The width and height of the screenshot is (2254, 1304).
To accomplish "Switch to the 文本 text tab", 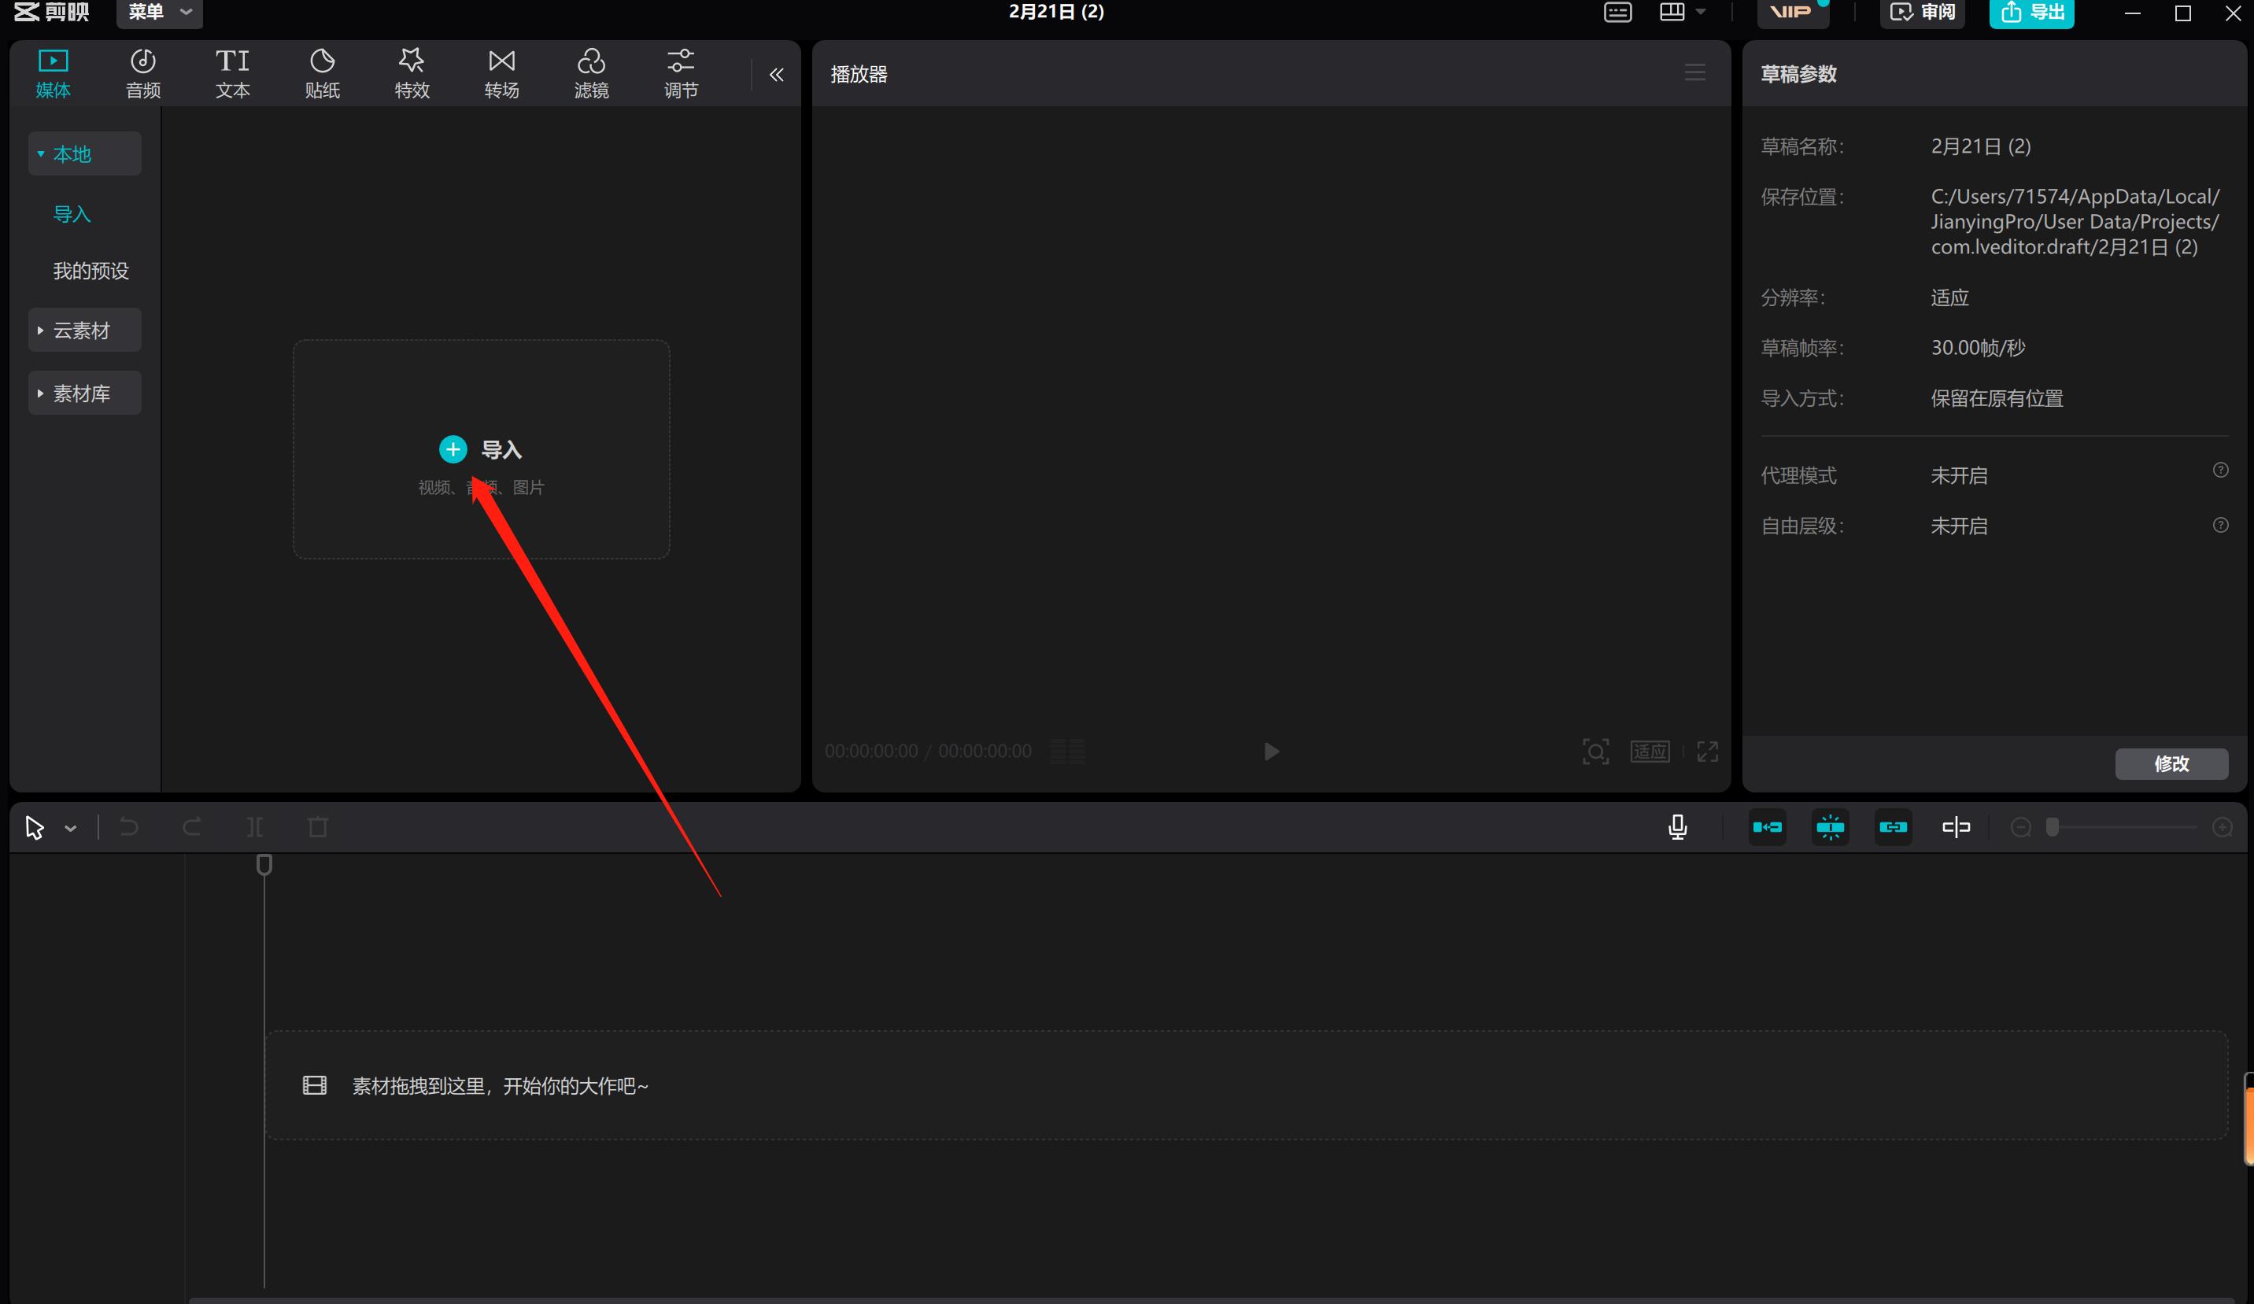I will [232, 72].
